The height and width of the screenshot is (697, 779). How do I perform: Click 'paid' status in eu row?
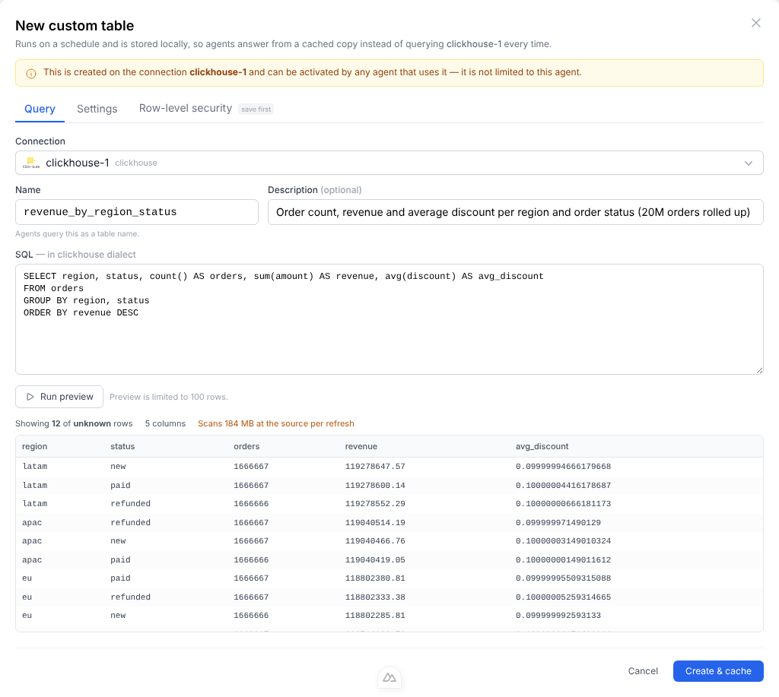120,578
